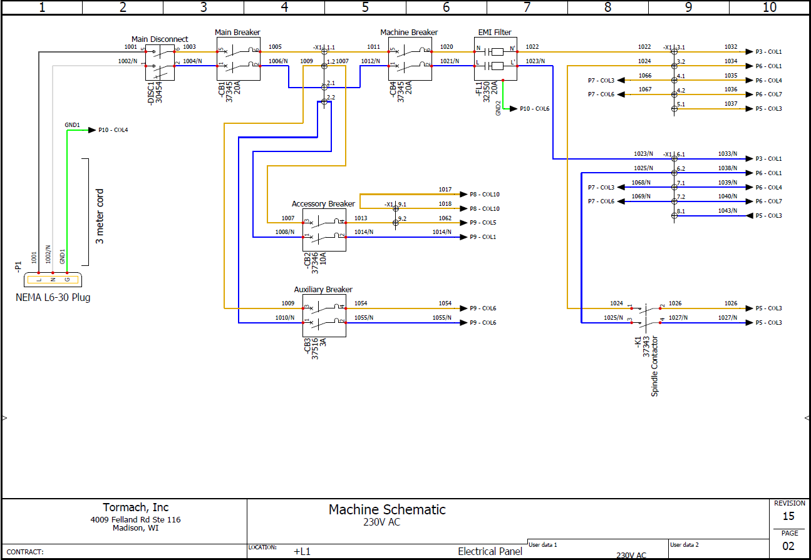Image resolution: width=811 pixels, height=560 pixels.
Task: Open the P9 - COL5 cross-reference
Action: [482, 223]
